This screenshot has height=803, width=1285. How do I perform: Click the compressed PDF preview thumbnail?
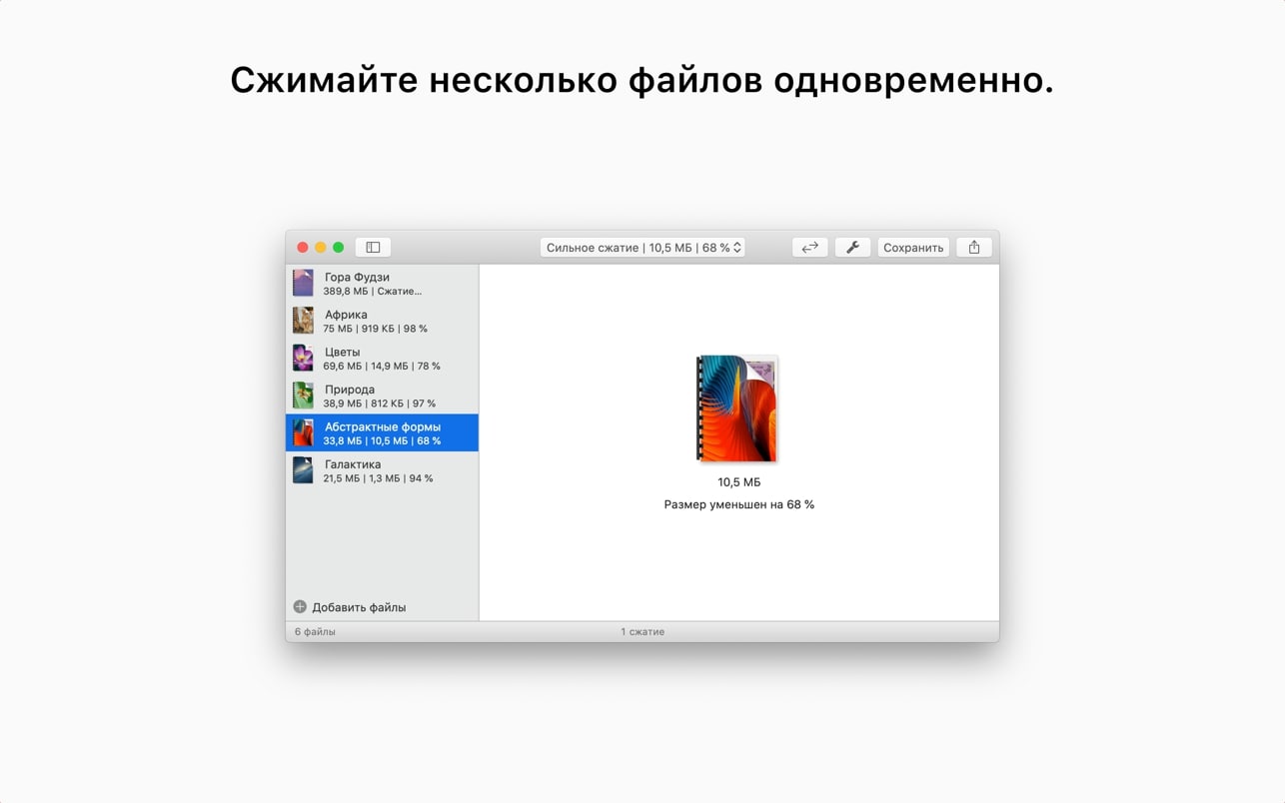(737, 408)
